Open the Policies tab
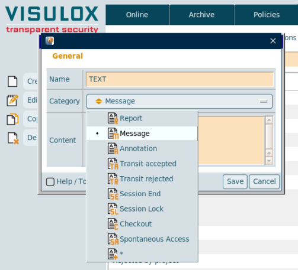This screenshot has height=270, width=298. 267,15
